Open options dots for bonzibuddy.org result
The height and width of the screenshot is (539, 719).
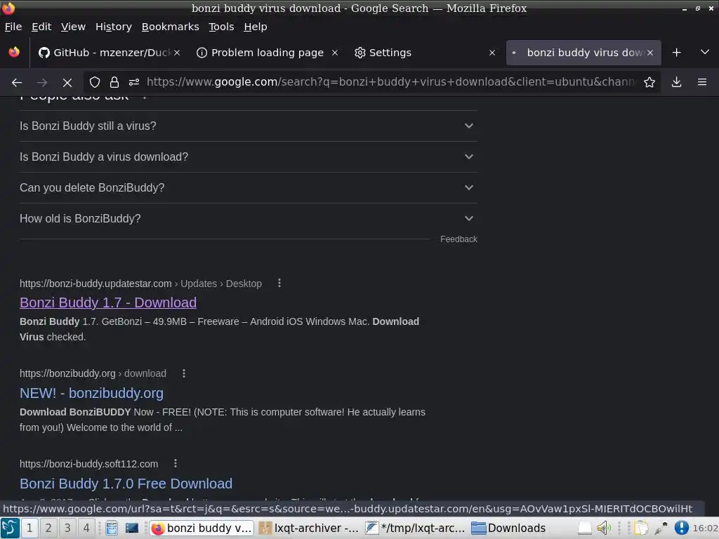(x=184, y=373)
